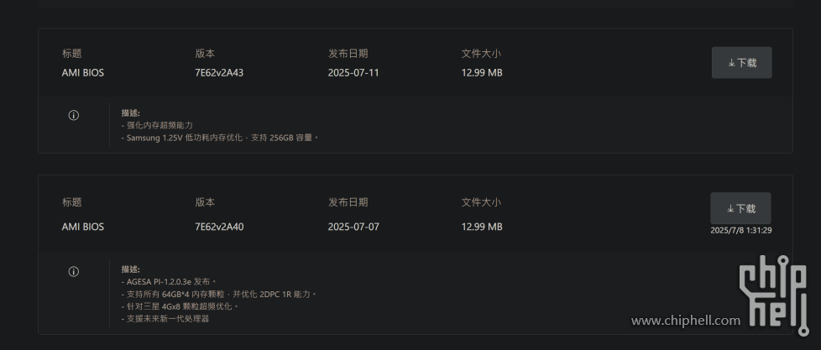Click the 12.99 MB size in the 7E62v2A43 card
This screenshot has height=350, width=821.
pyautogui.click(x=482, y=73)
